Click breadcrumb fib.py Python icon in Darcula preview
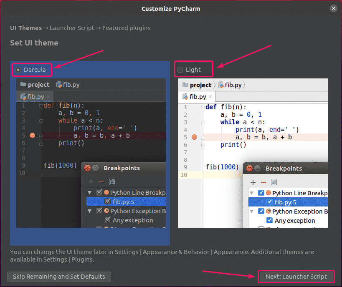This screenshot has width=342, height=287. coord(59,84)
